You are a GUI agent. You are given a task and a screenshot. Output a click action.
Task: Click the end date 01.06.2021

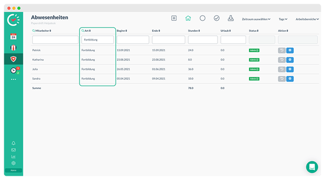159,69
